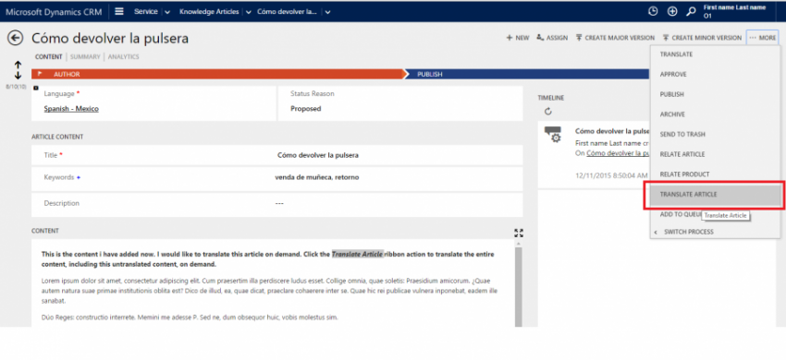786x360 pixels.
Task: Click the Assign command
Action: click(552, 38)
